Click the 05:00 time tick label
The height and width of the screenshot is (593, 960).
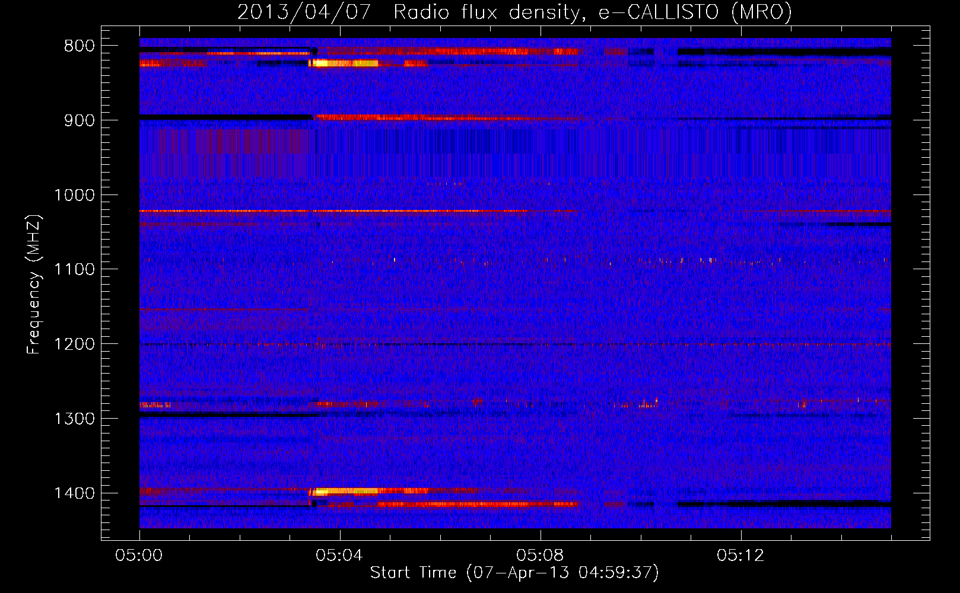coord(139,556)
